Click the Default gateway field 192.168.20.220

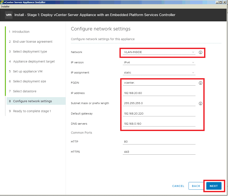pyautogui.click(x=159, y=113)
